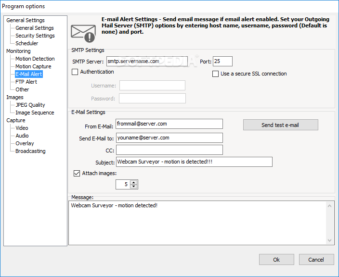Click the e-mail alert envelope icon

coord(83,34)
